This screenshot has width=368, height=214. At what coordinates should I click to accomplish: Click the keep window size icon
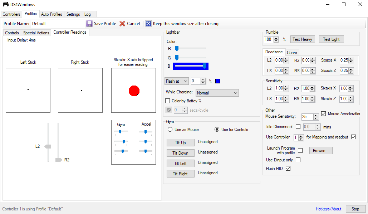coord(148,24)
